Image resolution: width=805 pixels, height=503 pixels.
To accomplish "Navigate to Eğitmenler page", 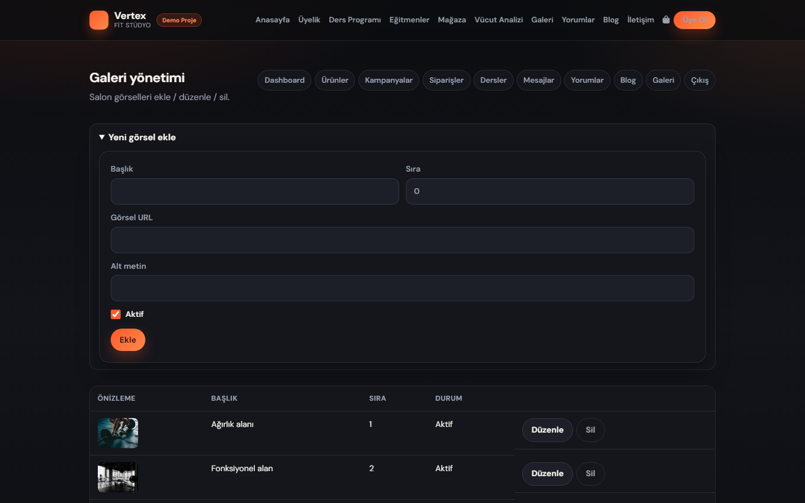I will [409, 20].
